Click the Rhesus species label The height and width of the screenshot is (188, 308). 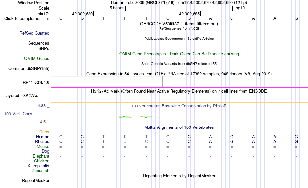click(42, 141)
